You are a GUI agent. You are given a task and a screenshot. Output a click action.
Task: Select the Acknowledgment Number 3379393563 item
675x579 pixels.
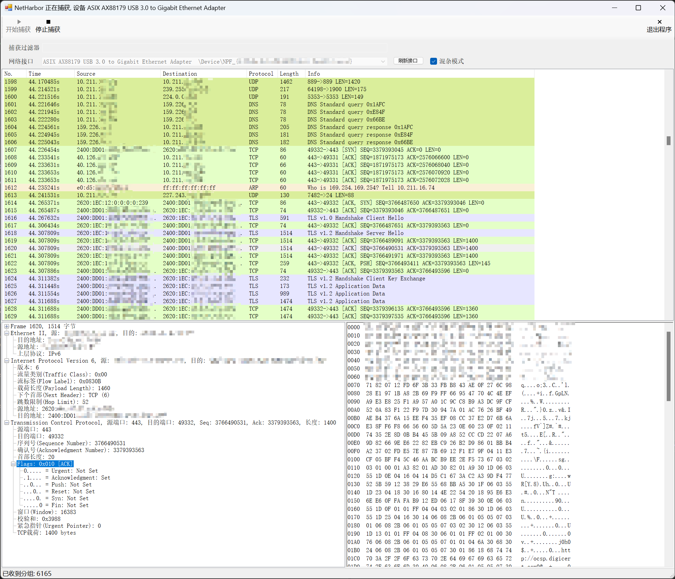pos(81,450)
